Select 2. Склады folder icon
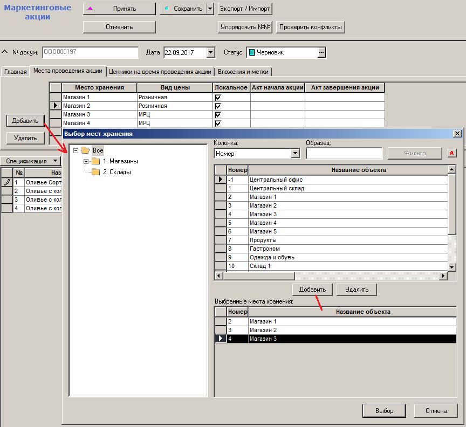The image size is (466, 427). tap(95, 172)
